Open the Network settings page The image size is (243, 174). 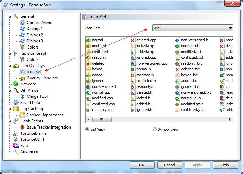click(28, 84)
